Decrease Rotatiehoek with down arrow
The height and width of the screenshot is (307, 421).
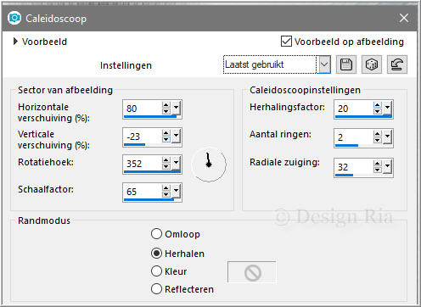[x=166, y=166]
